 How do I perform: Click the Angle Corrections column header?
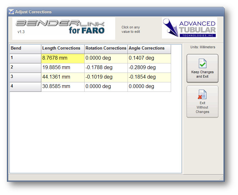pos(149,49)
